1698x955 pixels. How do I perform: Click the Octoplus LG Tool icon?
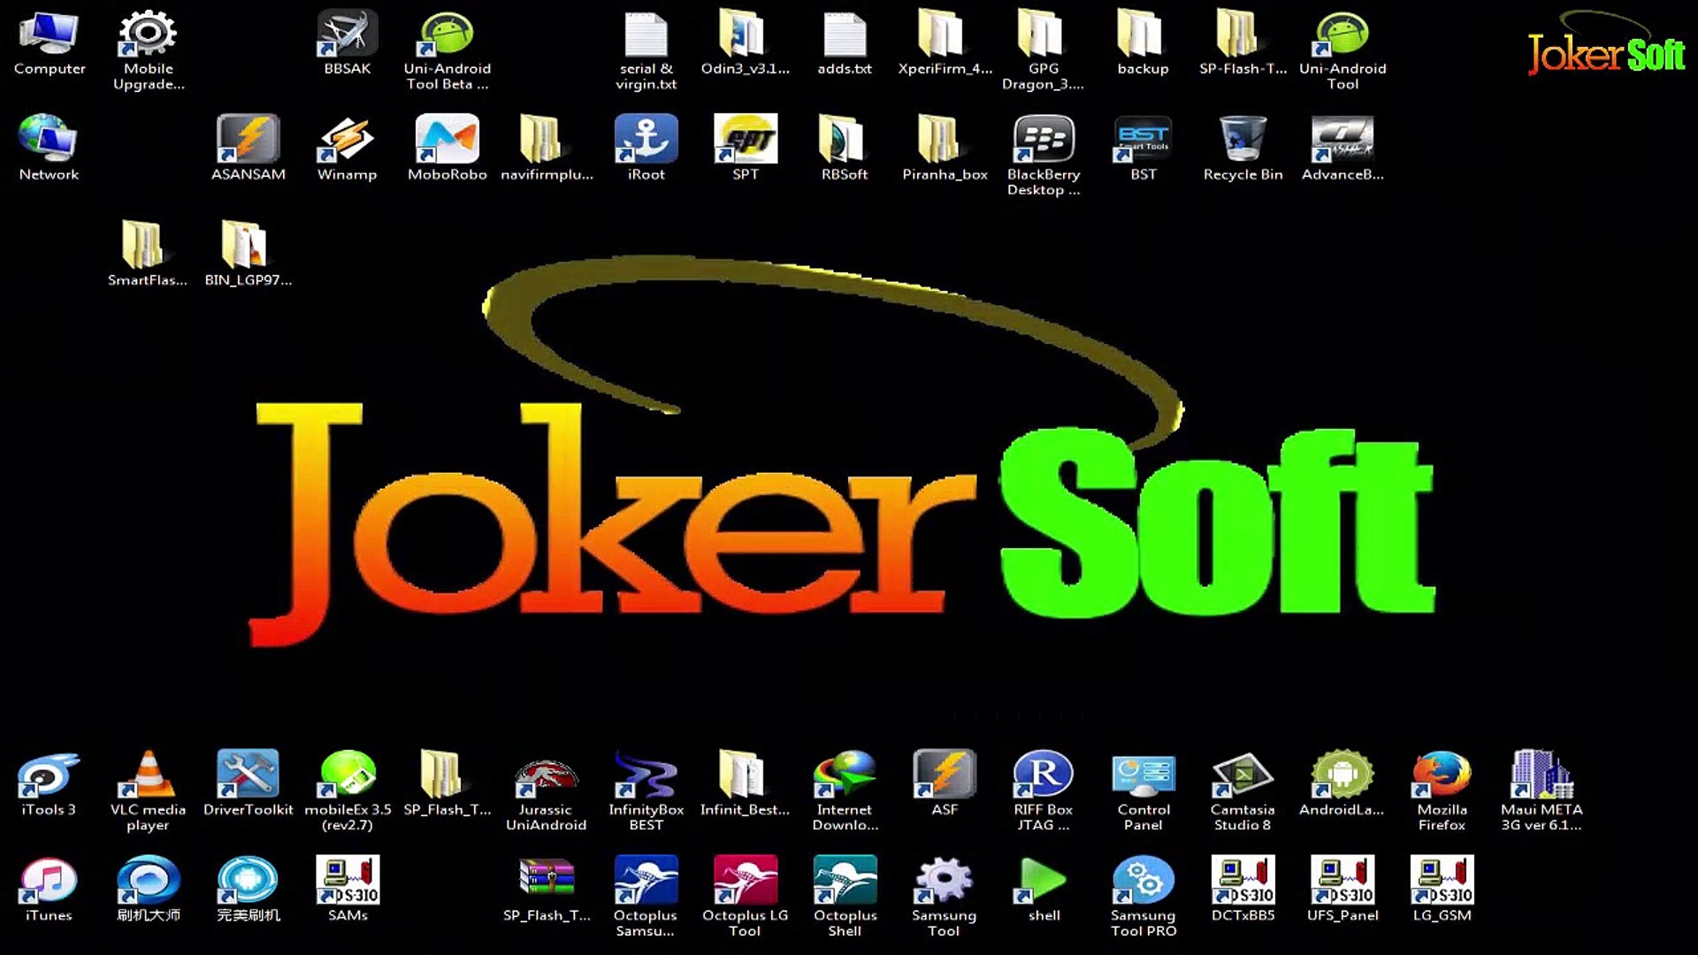[x=745, y=882]
